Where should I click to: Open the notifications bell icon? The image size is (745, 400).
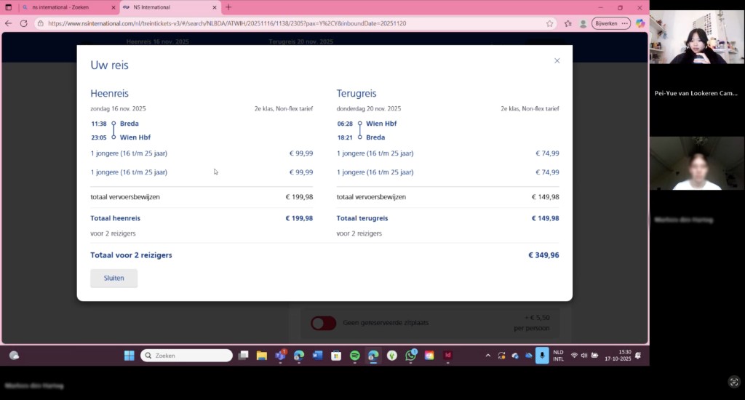(x=638, y=356)
